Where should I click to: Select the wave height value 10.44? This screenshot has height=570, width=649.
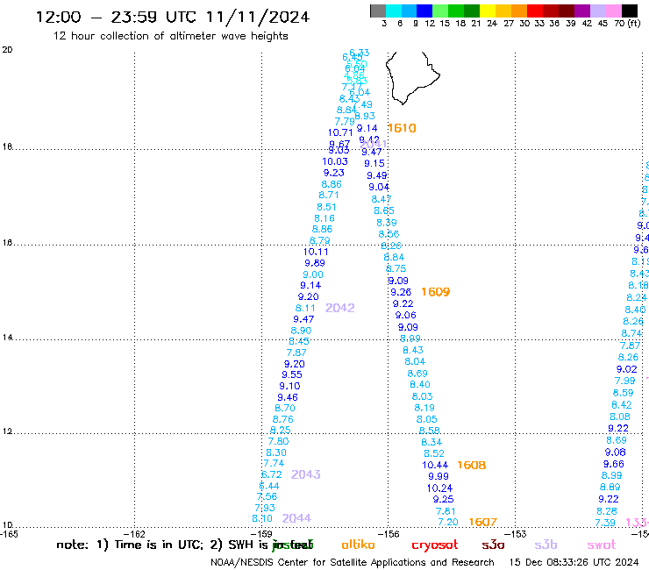(435, 466)
